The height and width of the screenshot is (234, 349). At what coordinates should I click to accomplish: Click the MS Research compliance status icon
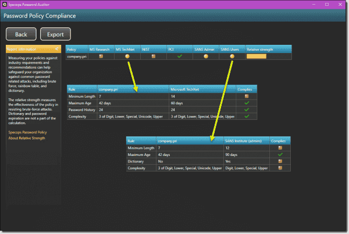pos(101,57)
